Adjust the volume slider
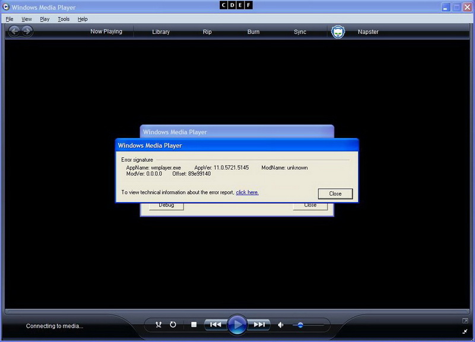 300,325
